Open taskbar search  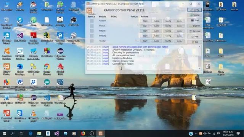pyautogui.click(x=13, y=134)
